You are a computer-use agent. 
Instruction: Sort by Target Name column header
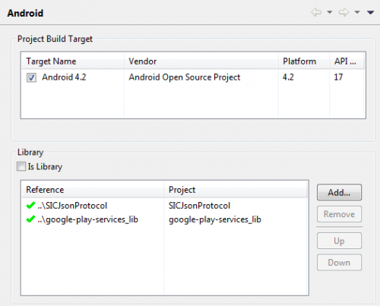click(x=73, y=62)
